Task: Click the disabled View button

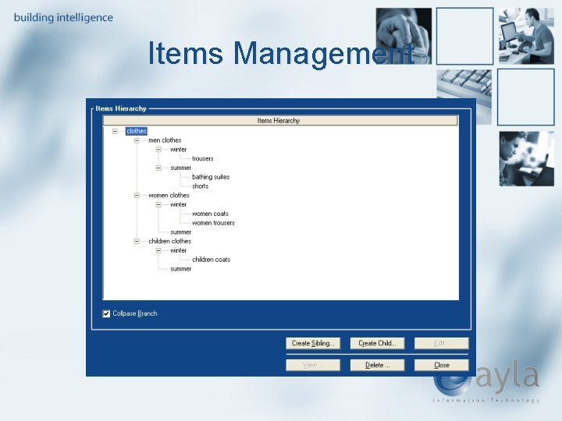Action: [x=313, y=365]
